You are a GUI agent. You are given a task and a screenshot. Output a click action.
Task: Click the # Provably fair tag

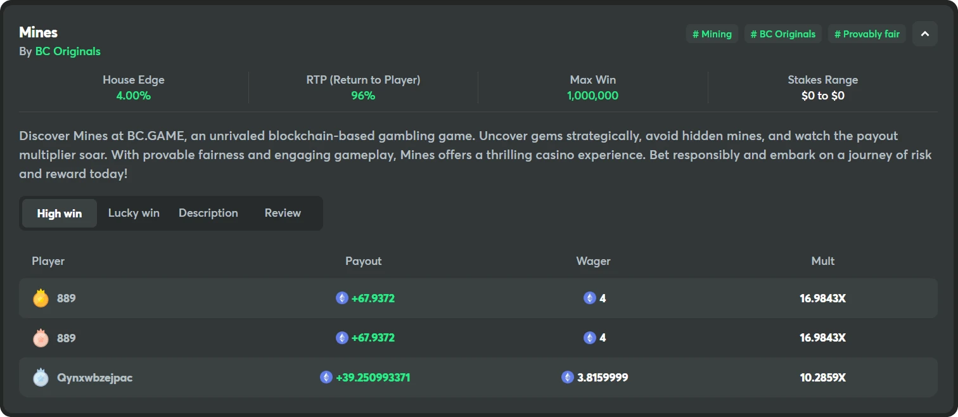[867, 34]
